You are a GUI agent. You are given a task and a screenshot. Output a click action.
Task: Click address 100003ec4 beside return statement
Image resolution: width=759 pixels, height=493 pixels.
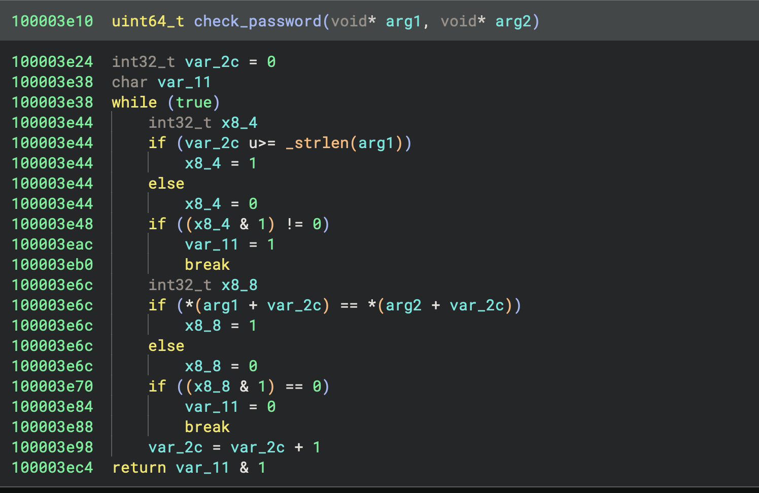tap(52, 468)
